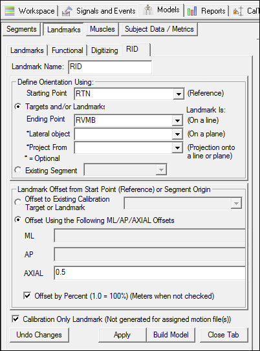The image size is (260, 351).
Task: Open the Ending Point RVMB dropdown
Action: (177, 121)
